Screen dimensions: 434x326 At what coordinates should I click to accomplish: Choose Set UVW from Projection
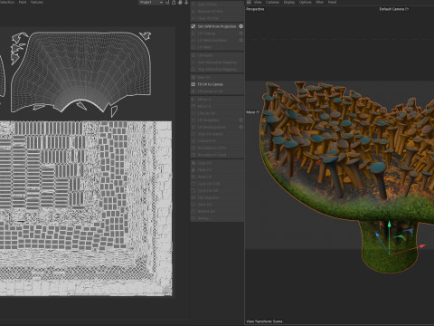click(x=217, y=26)
